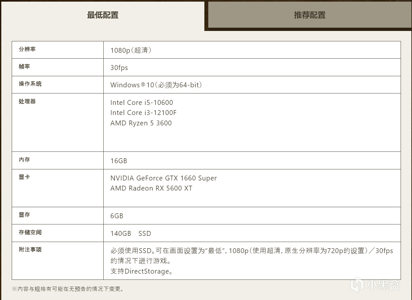Click NVIDIA GeForce GTX 1660 Super line

pos(164,178)
